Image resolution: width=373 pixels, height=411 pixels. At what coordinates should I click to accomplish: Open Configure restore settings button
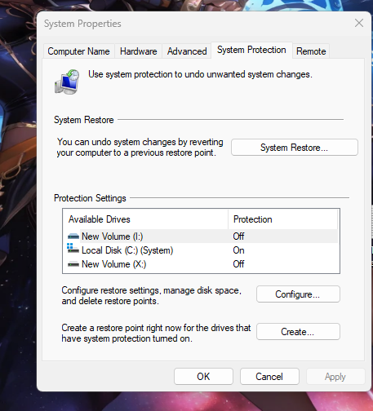pos(298,294)
